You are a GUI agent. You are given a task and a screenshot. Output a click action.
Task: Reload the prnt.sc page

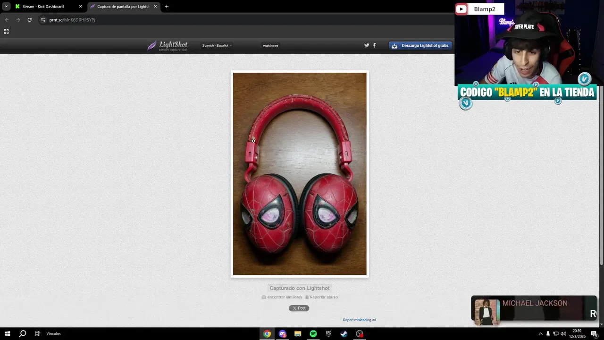coord(29,20)
